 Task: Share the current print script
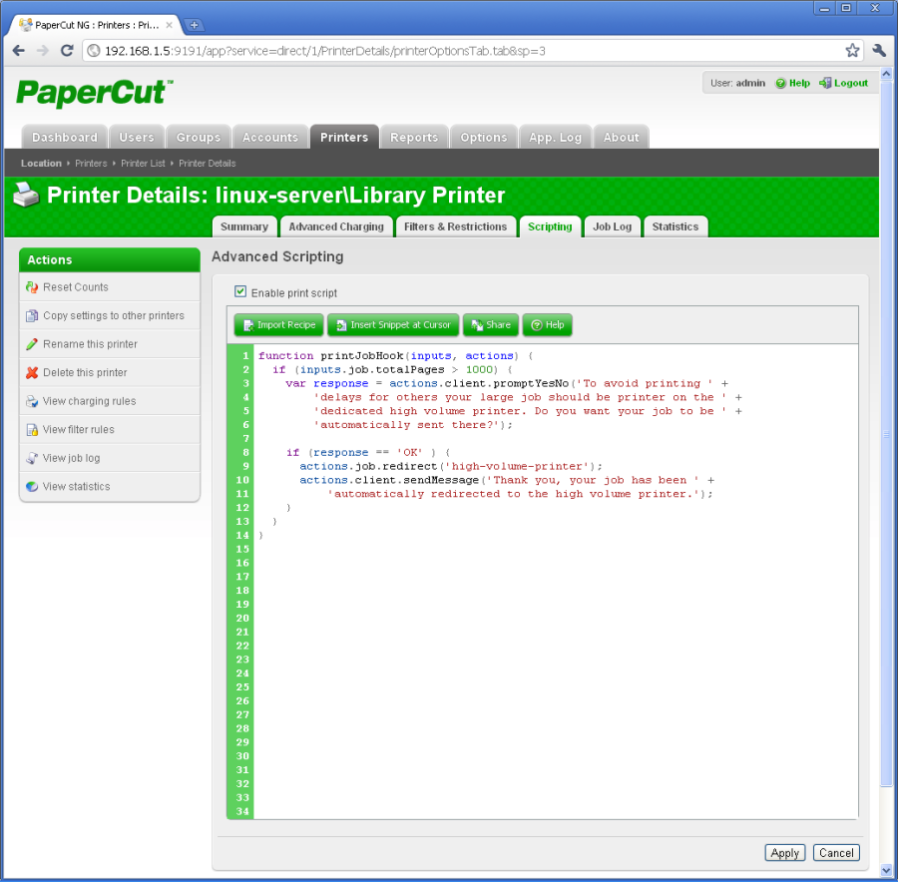(x=490, y=324)
